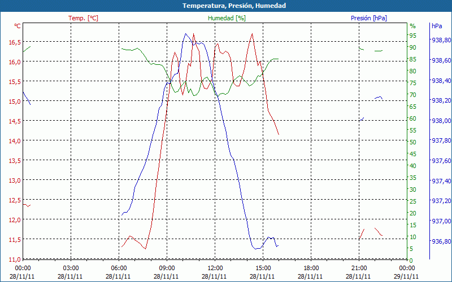
Task: Click the 29/11/11 date label
Action: [x=406, y=277]
